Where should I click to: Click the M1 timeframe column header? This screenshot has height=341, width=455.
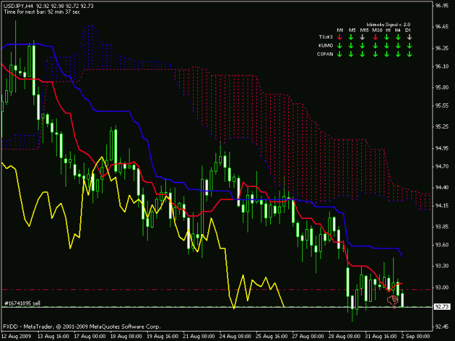point(340,30)
